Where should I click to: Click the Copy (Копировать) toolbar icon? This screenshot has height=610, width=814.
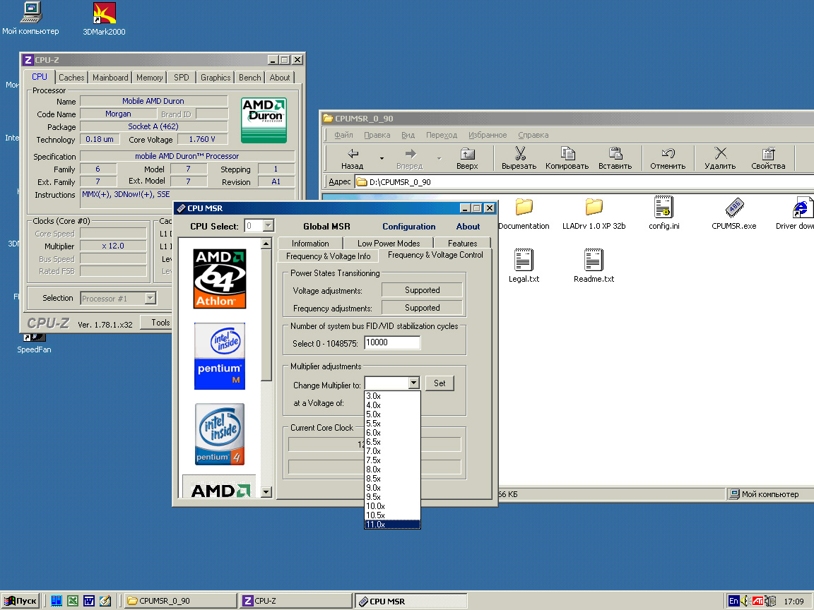click(567, 153)
